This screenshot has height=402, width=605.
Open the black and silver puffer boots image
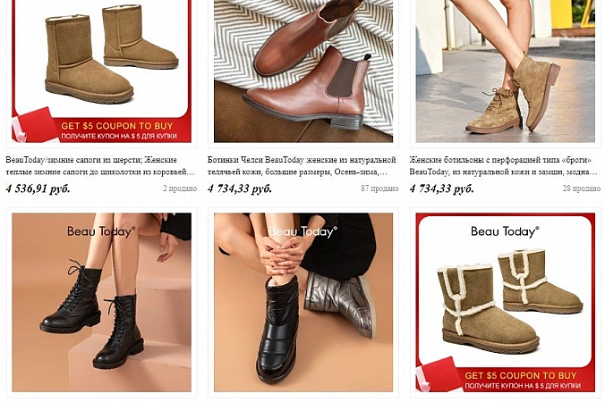coord(303,302)
